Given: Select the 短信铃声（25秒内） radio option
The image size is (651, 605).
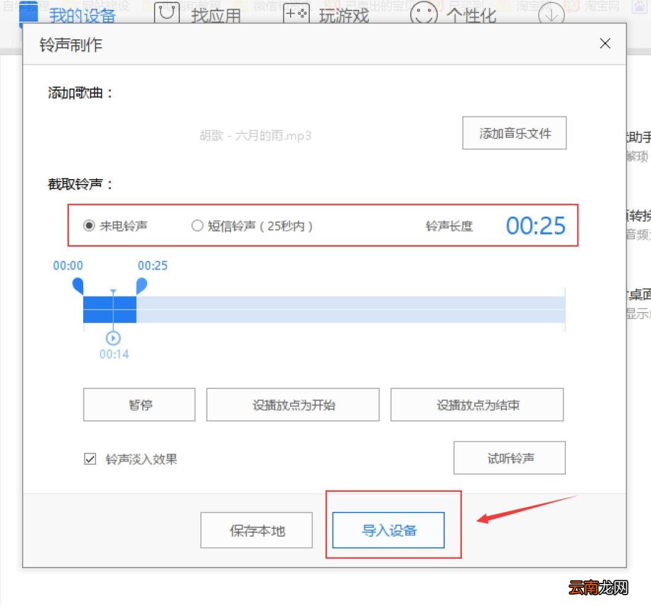Looking at the screenshot, I should pos(197,226).
